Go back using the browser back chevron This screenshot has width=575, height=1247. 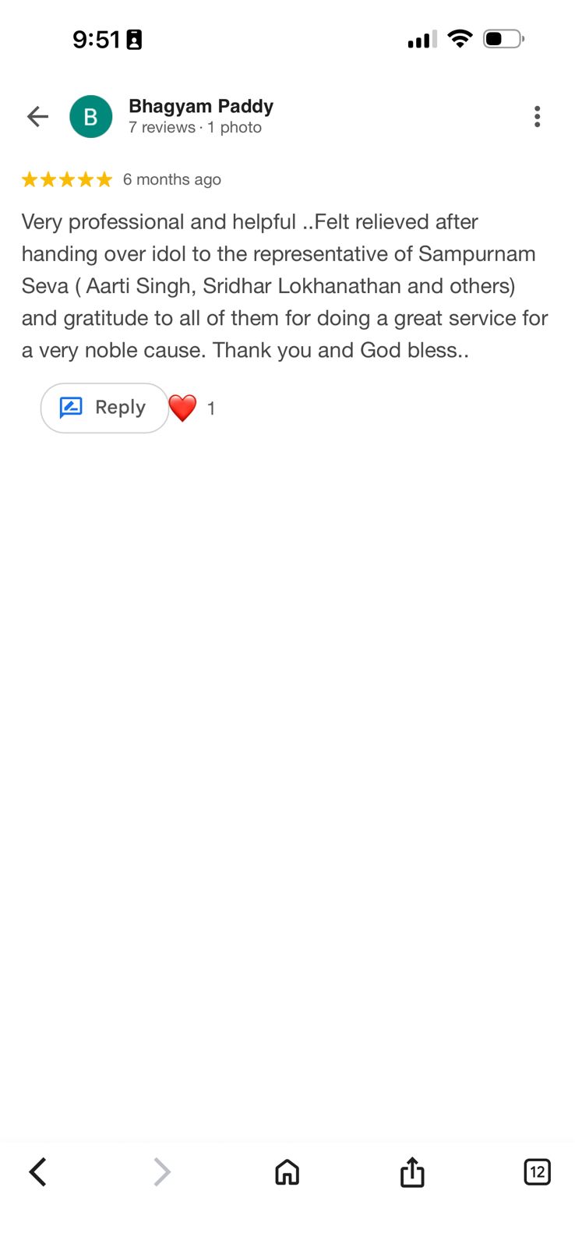click(37, 1171)
